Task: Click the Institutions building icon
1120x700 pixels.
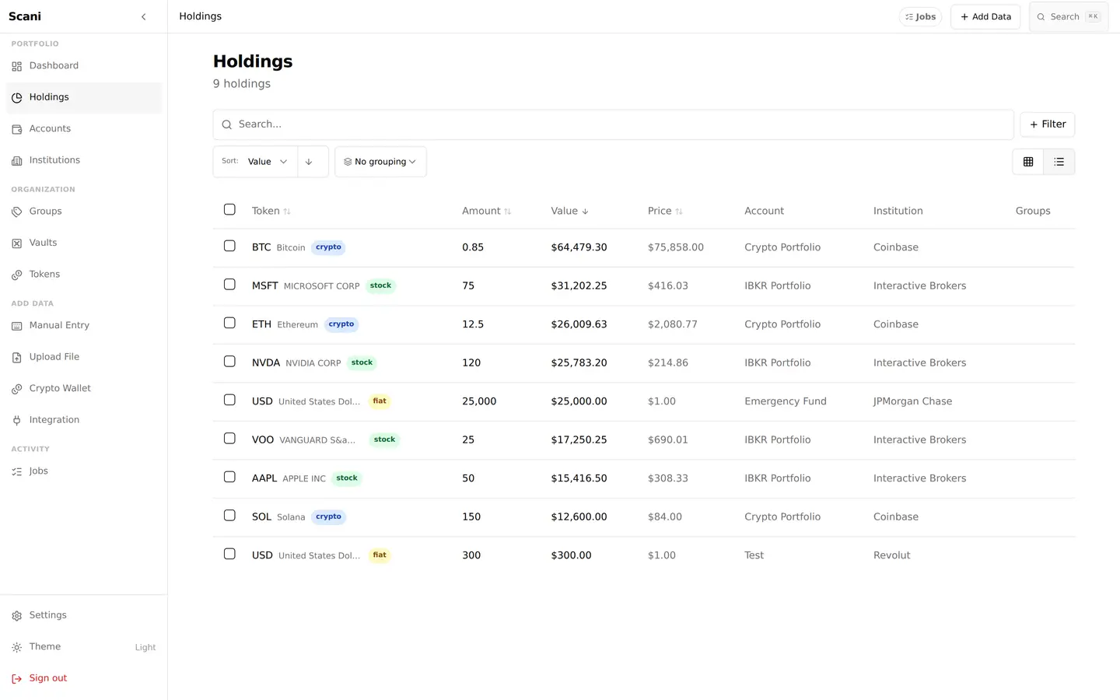Action: click(17, 160)
